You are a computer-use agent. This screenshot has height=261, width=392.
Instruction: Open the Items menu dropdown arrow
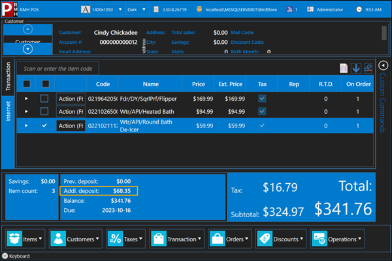[x=41, y=239]
